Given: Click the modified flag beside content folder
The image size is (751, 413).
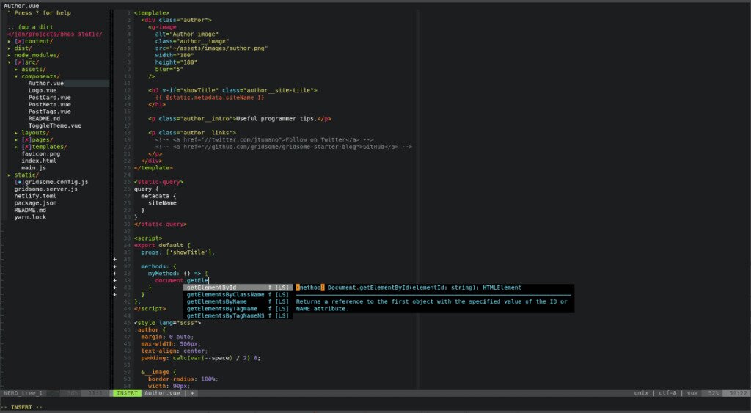Looking at the screenshot, I should point(20,41).
